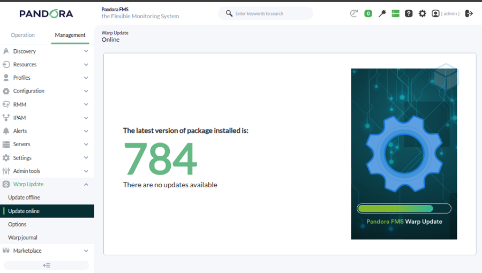Click the Profiles person icon
This screenshot has height=273, width=482.
click(6, 78)
